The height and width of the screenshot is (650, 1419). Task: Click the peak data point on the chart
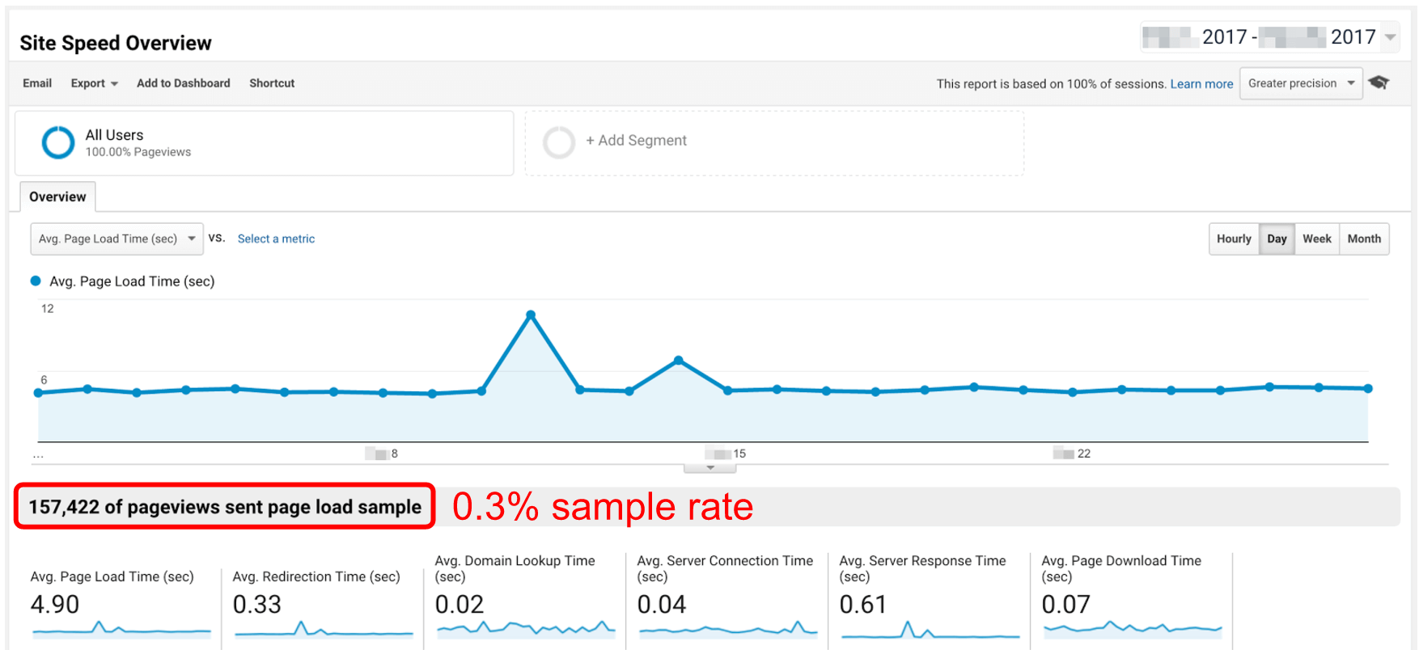(x=531, y=314)
